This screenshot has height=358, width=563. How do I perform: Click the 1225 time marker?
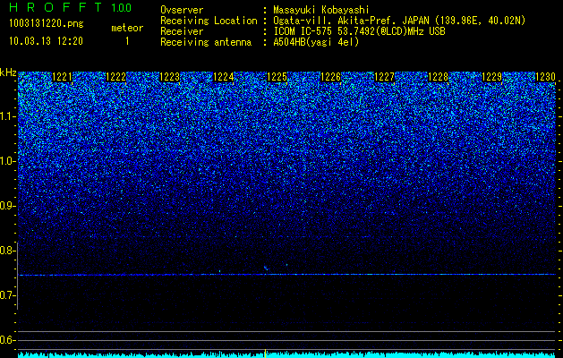(x=277, y=77)
